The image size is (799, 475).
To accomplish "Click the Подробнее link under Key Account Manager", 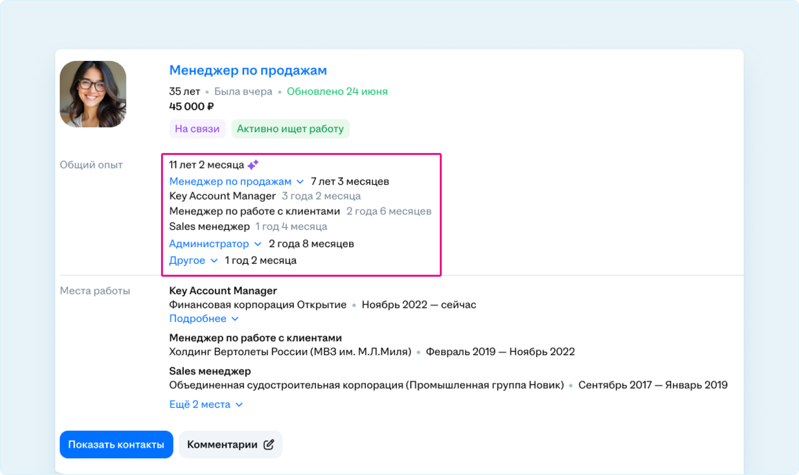I will click(x=198, y=319).
